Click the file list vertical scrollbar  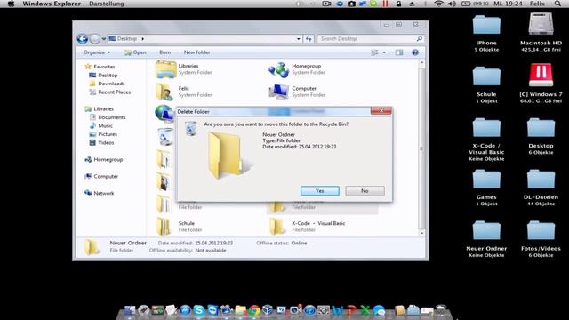pyautogui.click(x=421, y=148)
